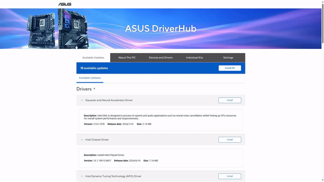Click the size value 7.16 MB
This screenshot has width=324, height=182.
point(153,161)
